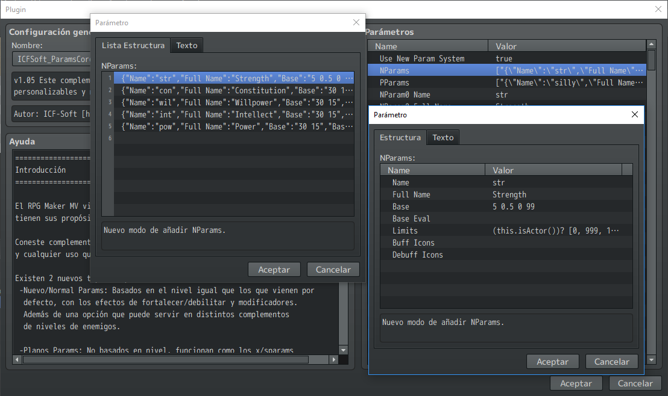Click Aceptar in the Plugin window
Screen dimensions: 668x396
576,383
